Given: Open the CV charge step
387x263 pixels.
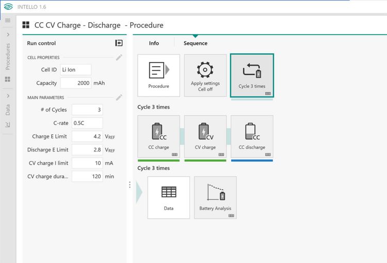Looking at the screenshot, I should [205, 136].
